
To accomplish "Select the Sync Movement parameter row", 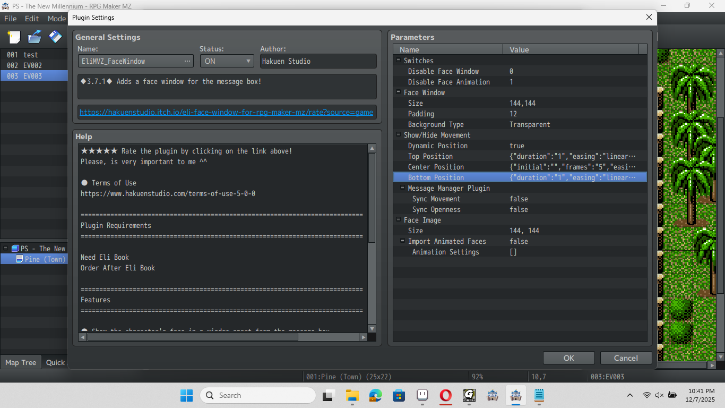I will 520,199.
